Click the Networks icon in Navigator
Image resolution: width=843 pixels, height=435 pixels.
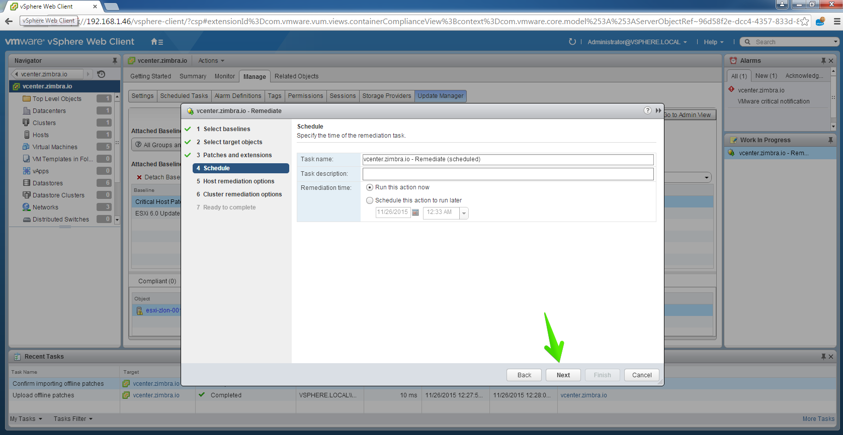(27, 207)
